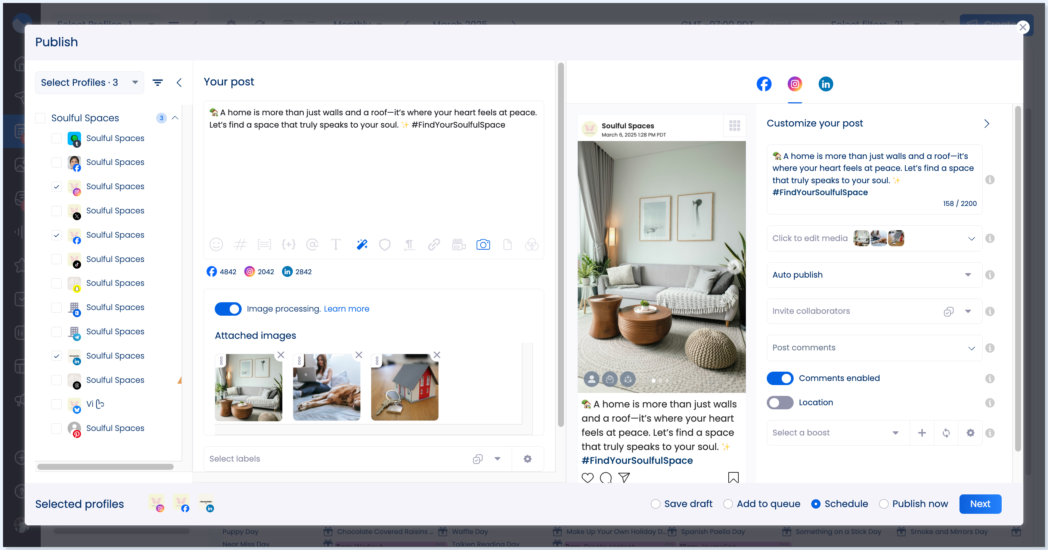
Task: Check the TikTok Soulful Spaces profile
Action: pos(56,259)
